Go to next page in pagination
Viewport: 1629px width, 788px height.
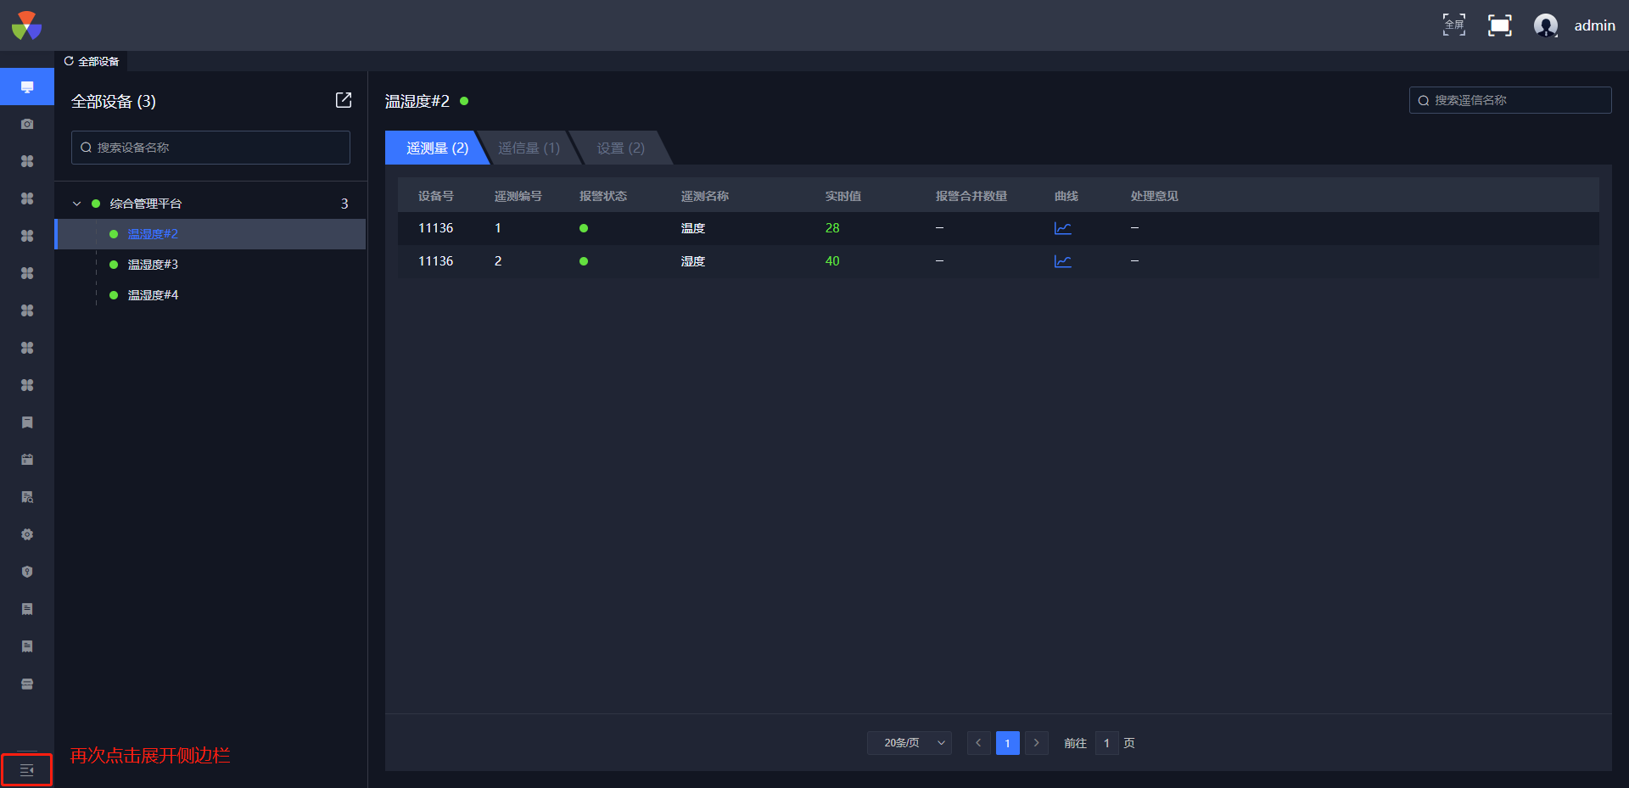coord(1036,743)
